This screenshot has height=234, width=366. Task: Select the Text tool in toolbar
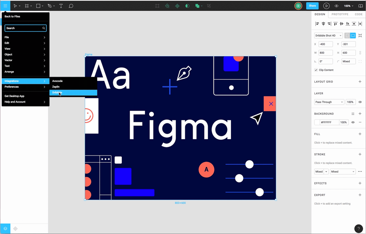[61, 6]
